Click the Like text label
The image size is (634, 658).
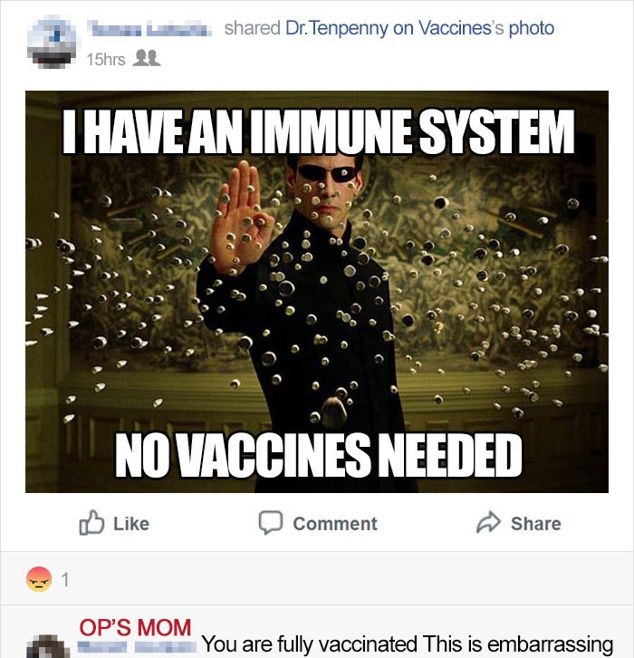tap(131, 524)
